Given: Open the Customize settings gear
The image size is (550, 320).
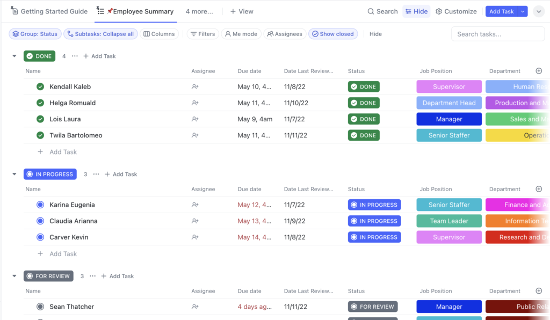Looking at the screenshot, I should pos(439,11).
